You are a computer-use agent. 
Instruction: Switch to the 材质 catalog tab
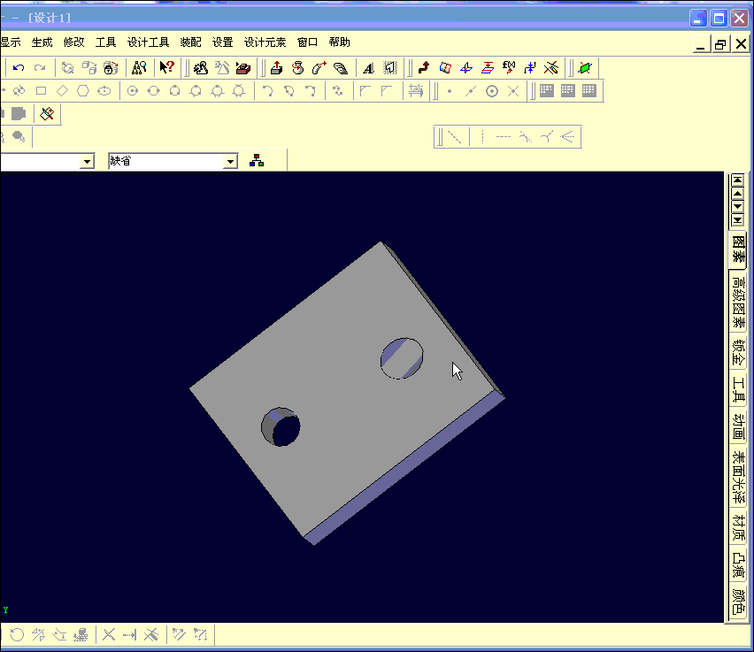click(738, 527)
